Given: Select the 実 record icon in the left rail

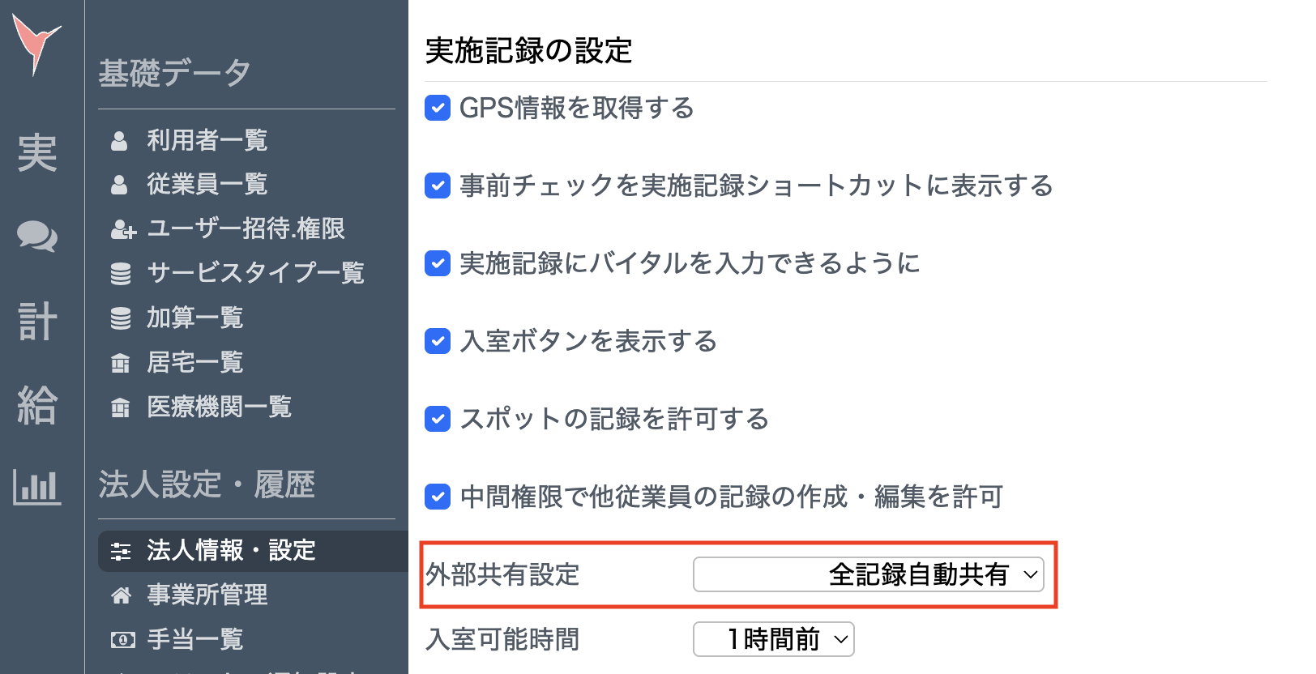Looking at the screenshot, I should pos(39,154).
